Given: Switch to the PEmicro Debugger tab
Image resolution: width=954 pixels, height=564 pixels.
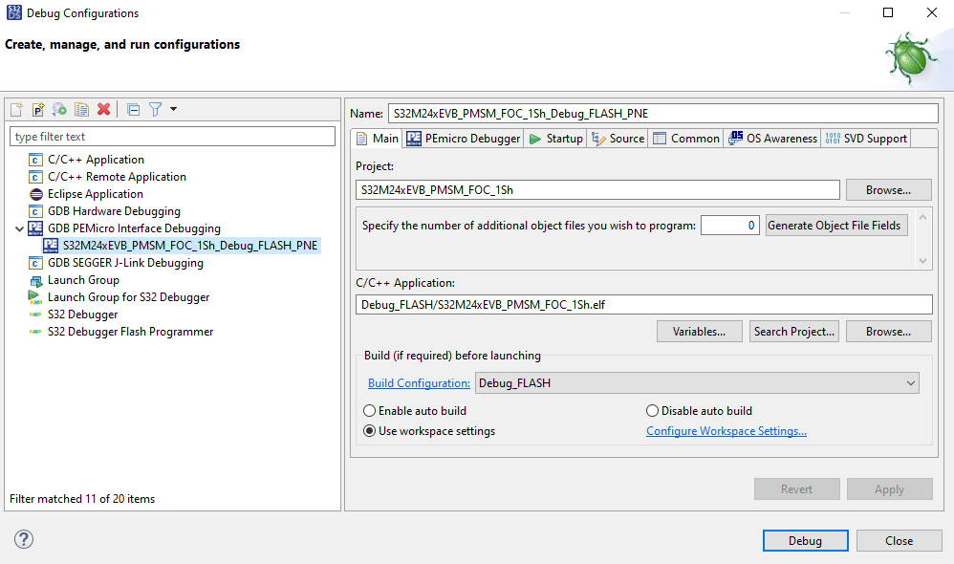Looking at the screenshot, I should click(463, 138).
